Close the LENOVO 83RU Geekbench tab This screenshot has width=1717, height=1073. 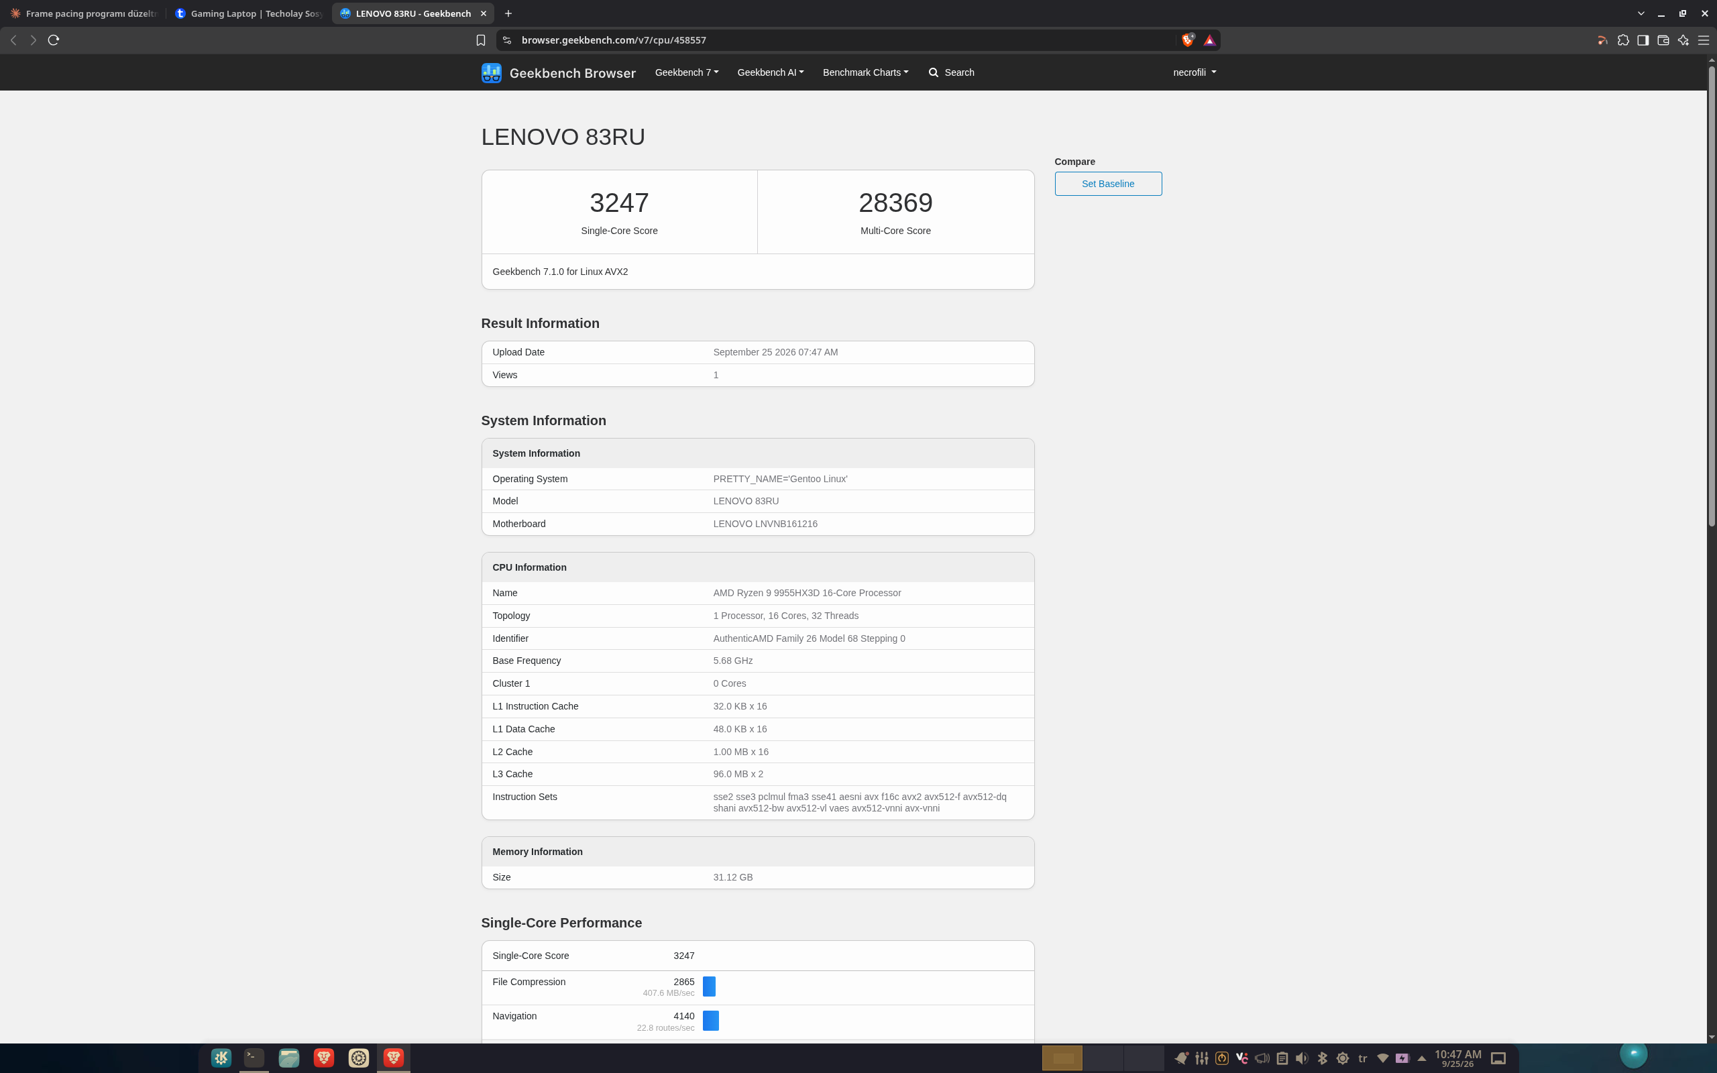483,13
